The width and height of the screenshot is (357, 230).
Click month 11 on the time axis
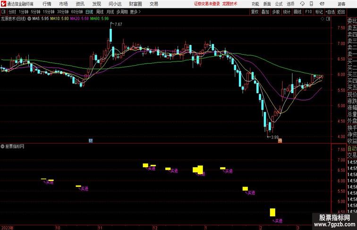pos(100,228)
